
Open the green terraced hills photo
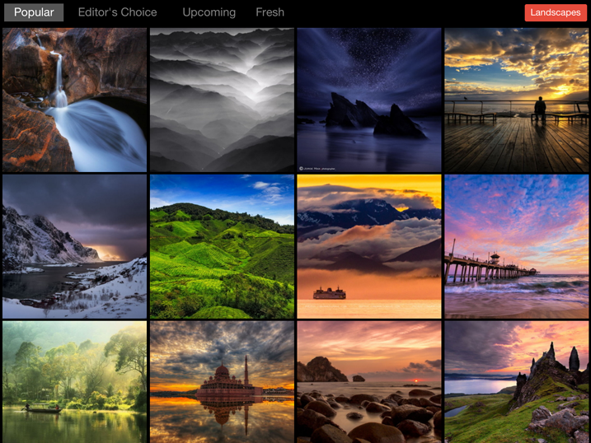(222, 246)
